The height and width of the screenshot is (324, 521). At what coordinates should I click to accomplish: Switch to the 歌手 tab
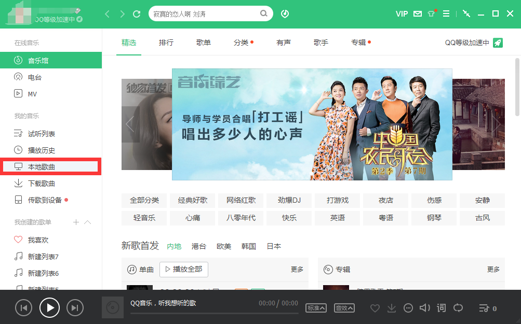(x=321, y=43)
